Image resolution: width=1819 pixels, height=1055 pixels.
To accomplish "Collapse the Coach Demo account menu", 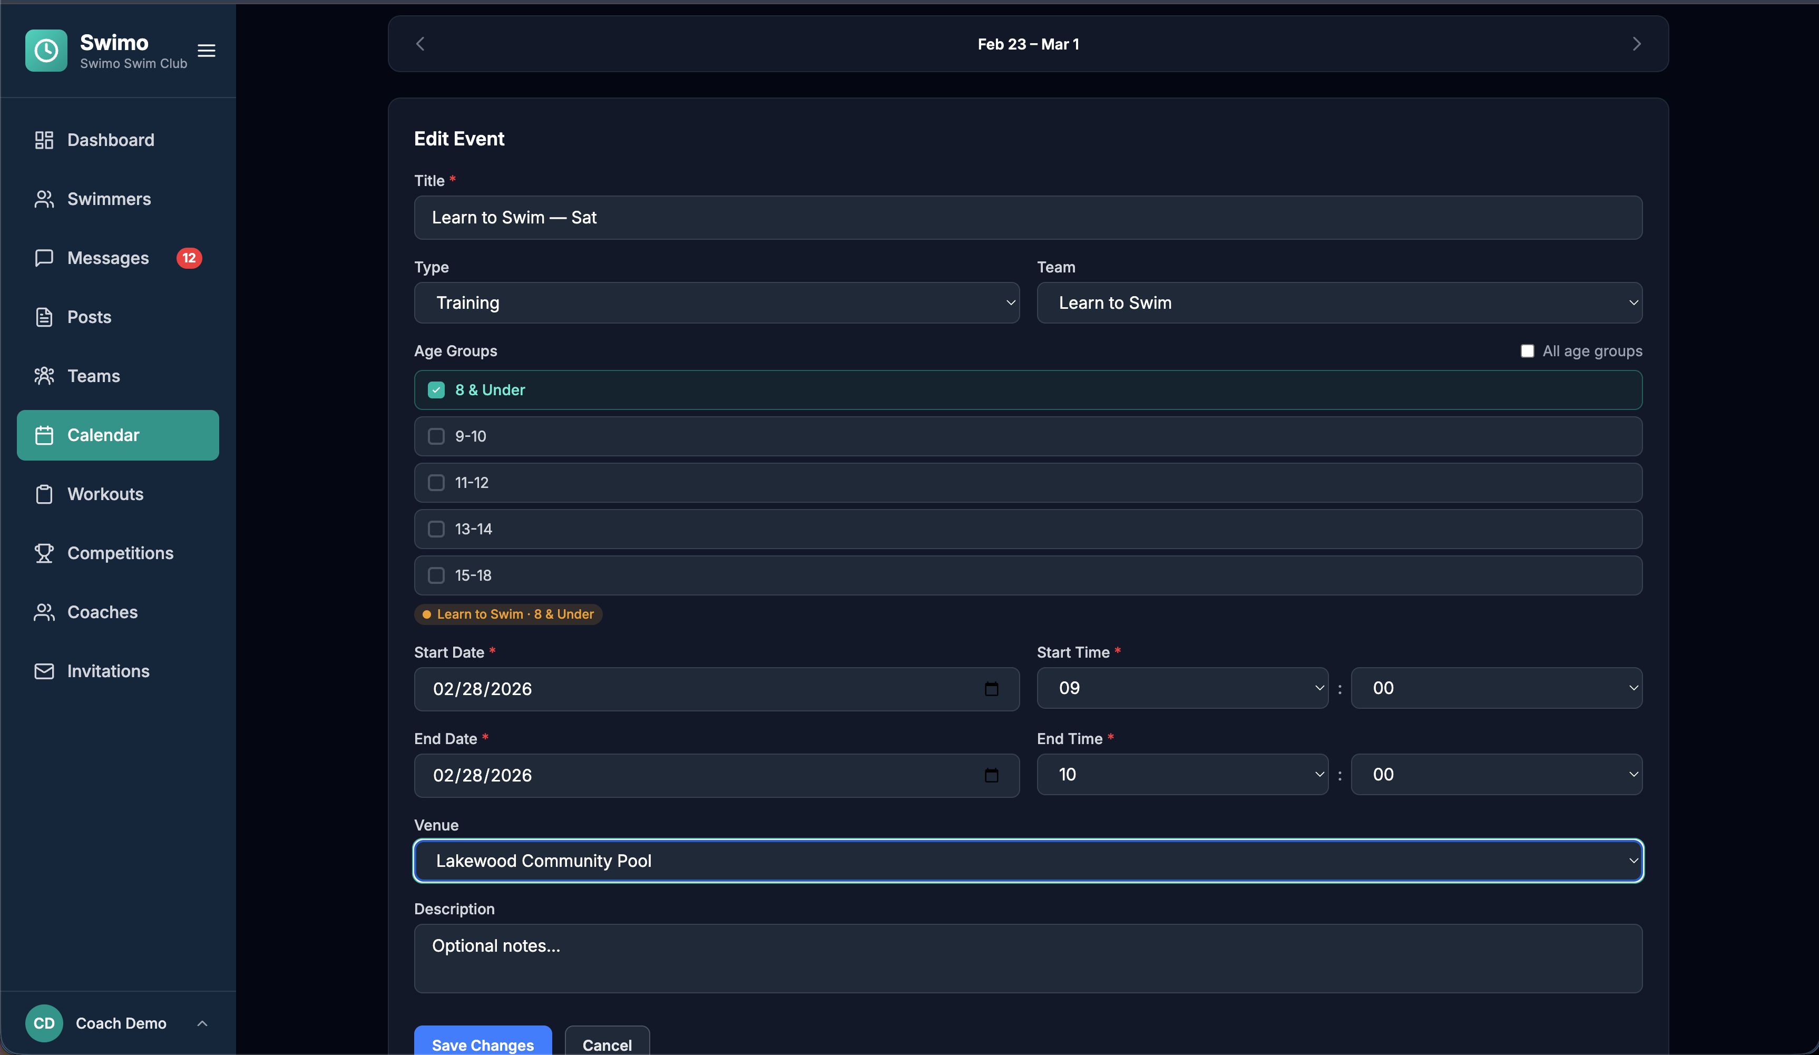I will 202,1023.
